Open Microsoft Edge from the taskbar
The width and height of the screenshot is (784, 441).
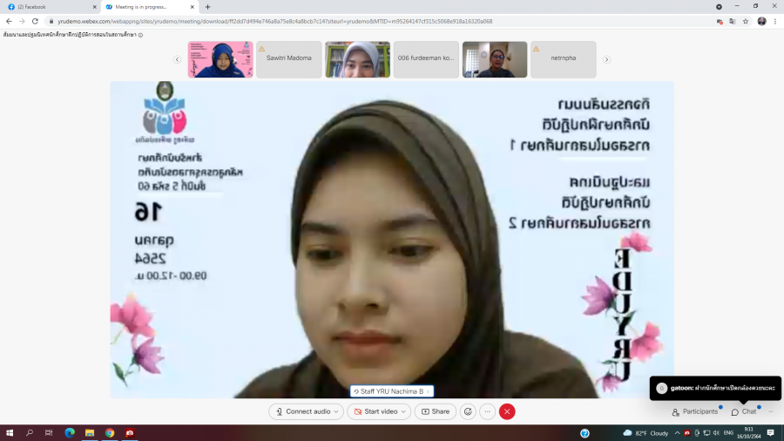coord(69,432)
